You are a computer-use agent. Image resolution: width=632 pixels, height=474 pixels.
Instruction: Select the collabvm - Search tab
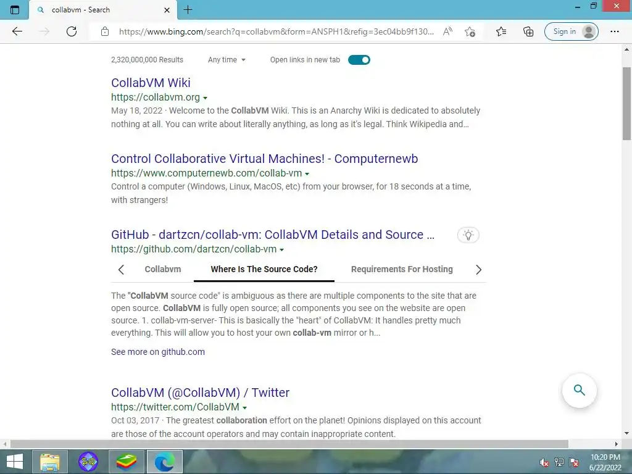(103, 10)
